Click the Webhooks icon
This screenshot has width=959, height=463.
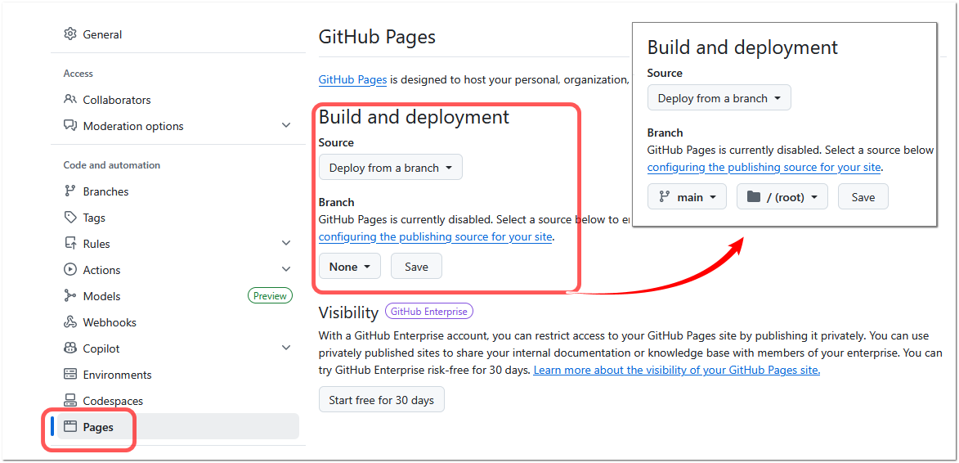(70, 322)
